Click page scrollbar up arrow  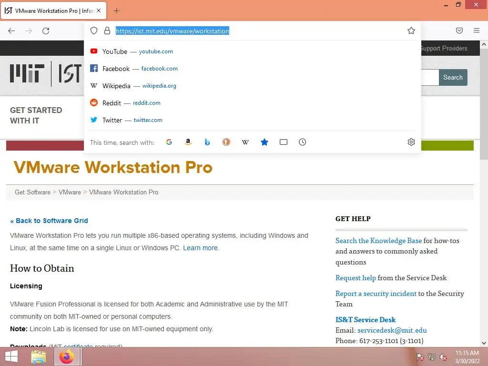(484, 44)
